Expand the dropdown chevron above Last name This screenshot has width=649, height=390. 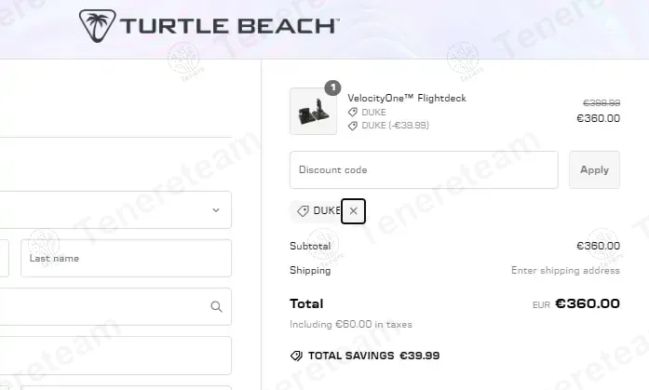(216, 210)
